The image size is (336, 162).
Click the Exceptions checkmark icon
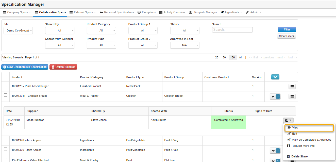click(x=139, y=12)
